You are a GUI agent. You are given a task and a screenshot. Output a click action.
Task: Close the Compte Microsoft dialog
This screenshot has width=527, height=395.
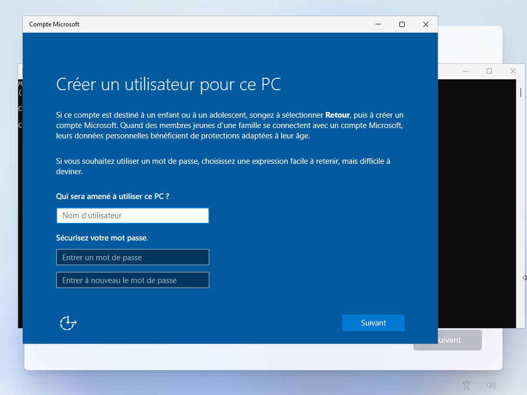click(x=425, y=24)
